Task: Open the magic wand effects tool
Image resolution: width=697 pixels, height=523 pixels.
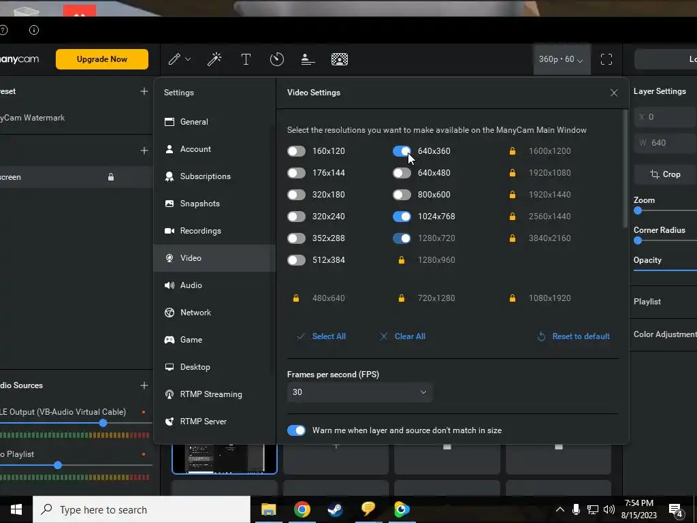Action: coord(214,59)
